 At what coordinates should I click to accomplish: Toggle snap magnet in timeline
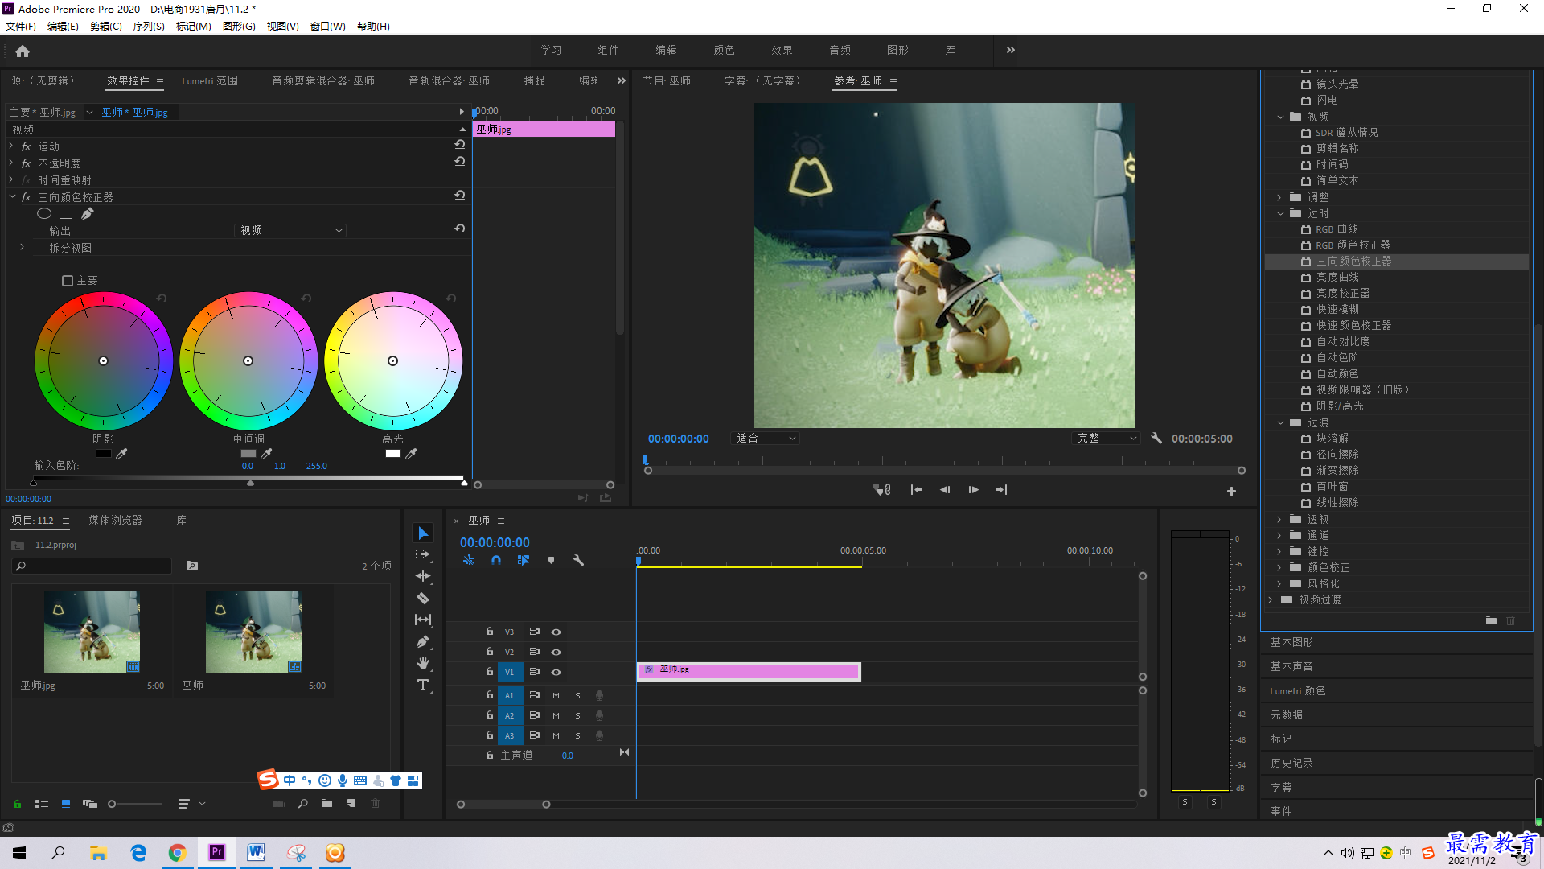pyautogui.click(x=496, y=560)
